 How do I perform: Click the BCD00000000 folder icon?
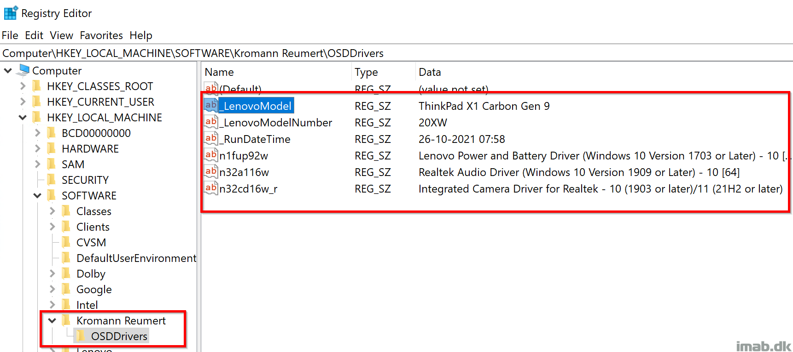[x=52, y=133]
